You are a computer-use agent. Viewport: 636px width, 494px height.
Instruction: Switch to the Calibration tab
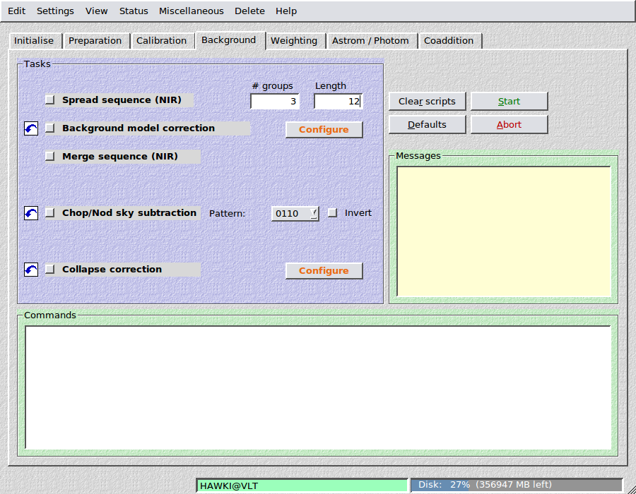click(161, 41)
